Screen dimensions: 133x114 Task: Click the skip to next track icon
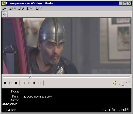40,83
